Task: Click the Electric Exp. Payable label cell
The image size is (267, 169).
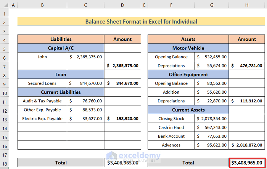Action: (42, 119)
